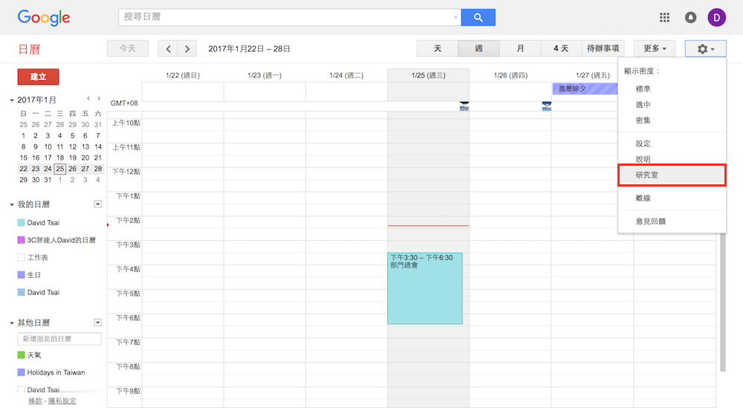Toggle Holidays in Taiwan calendar
The image size is (743, 408).
22,372
